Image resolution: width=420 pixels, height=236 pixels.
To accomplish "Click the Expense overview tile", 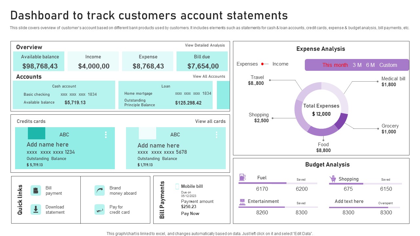I will [x=148, y=61].
